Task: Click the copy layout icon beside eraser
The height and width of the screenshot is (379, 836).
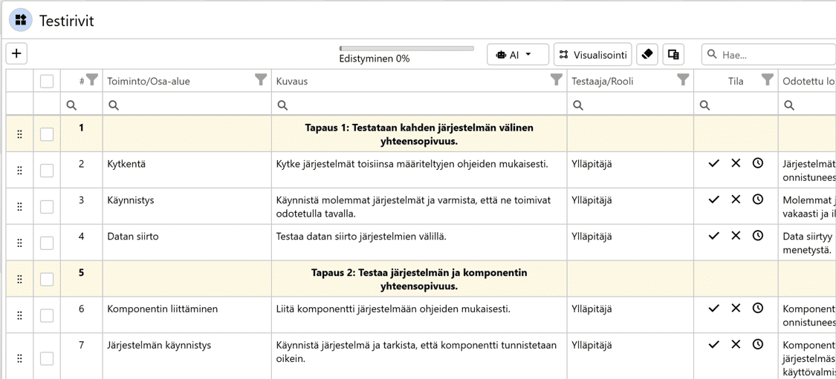Action: [x=673, y=54]
